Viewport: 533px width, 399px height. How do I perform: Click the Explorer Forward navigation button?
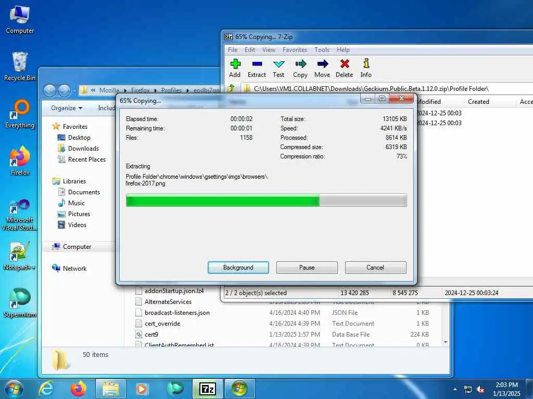point(64,90)
